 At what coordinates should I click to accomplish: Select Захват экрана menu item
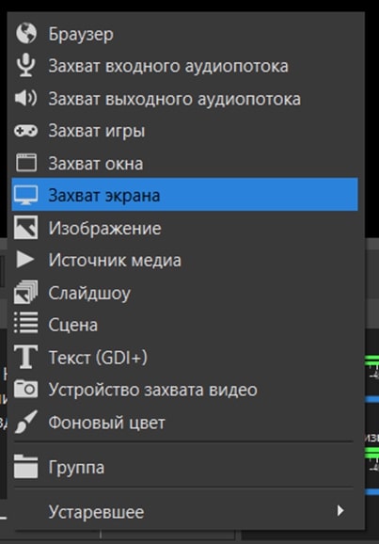pyautogui.click(x=185, y=194)
